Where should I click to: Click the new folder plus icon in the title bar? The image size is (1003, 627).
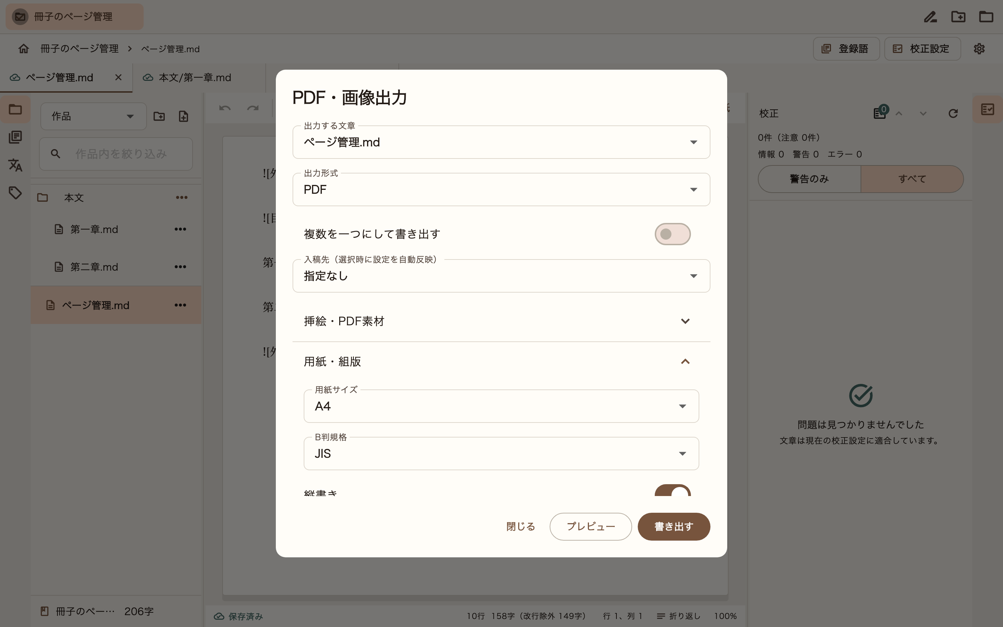pyautogui.click(x=958, y=17)
